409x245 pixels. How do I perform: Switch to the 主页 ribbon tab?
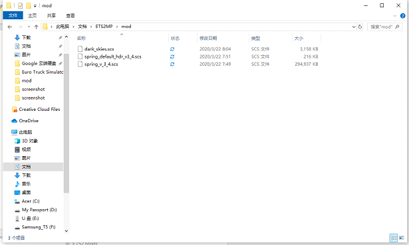pos(33,16)
